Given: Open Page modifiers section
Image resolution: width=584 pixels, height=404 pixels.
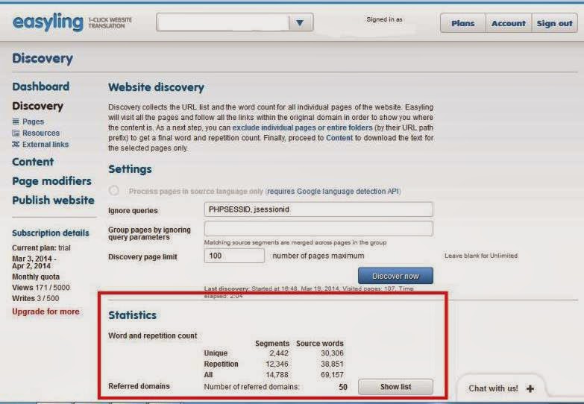Looking at the screenshot, I should 51,181.
